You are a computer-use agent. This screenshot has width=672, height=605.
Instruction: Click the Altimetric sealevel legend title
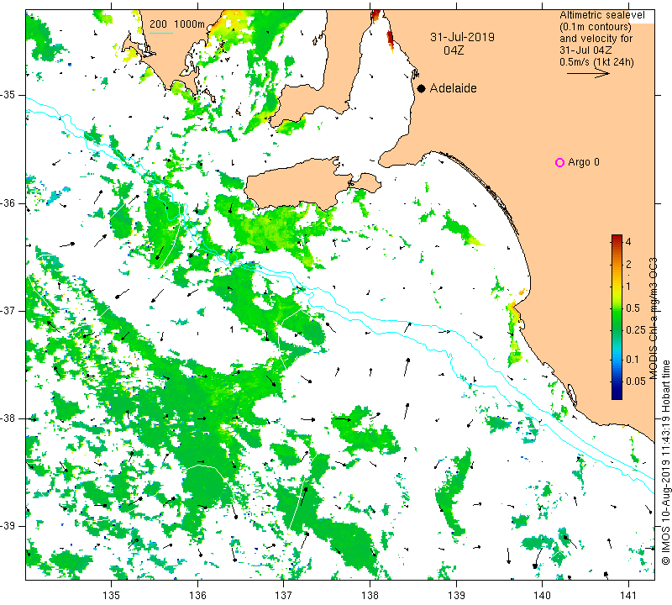coord(601,15)
